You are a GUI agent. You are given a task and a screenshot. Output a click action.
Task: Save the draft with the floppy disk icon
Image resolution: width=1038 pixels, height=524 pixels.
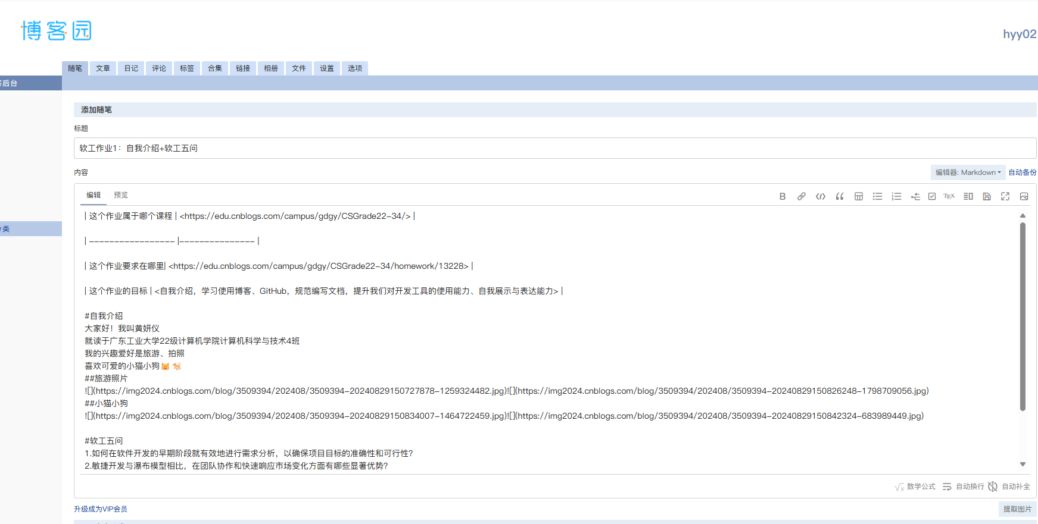click(x=987, y=196)
